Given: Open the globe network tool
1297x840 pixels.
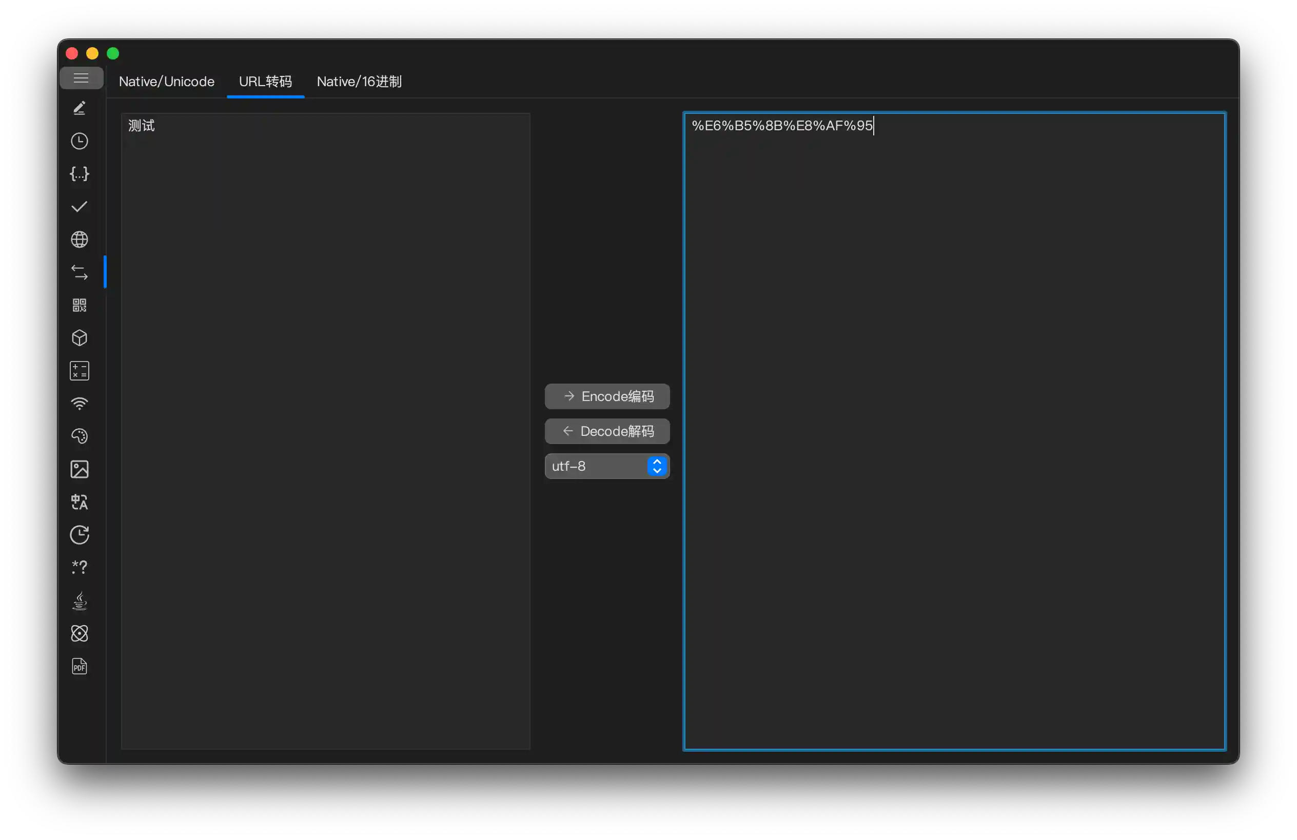Looking at the screenshot, I should click(80, 239).
